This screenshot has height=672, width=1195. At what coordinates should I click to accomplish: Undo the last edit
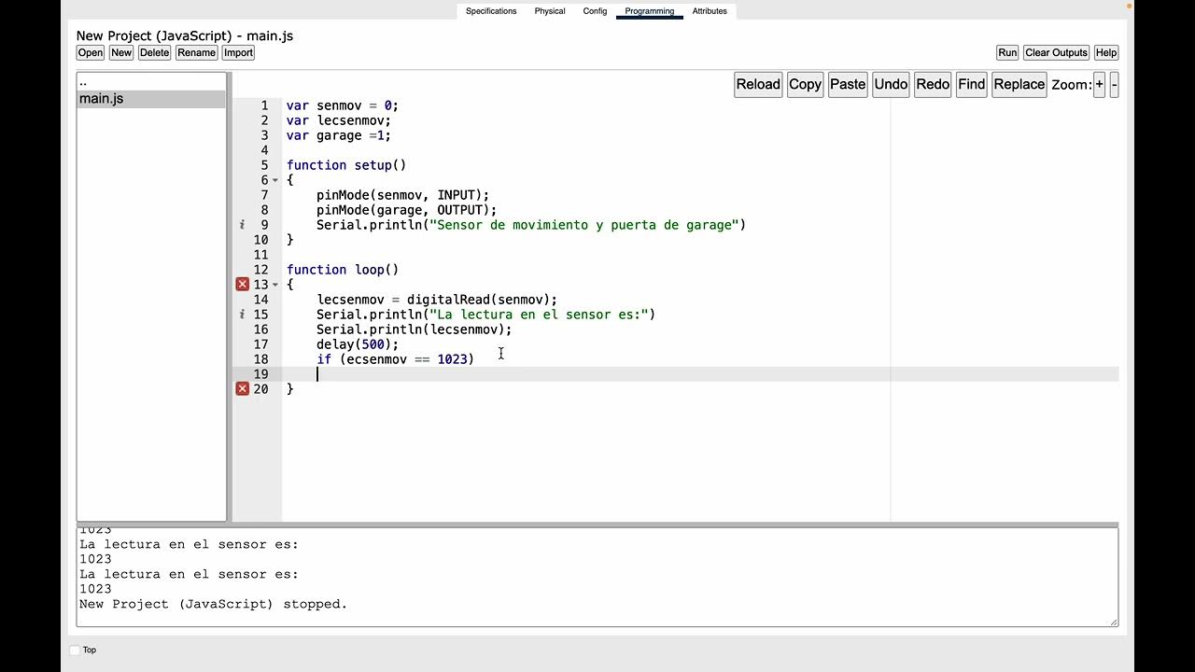tap(891, 84)
